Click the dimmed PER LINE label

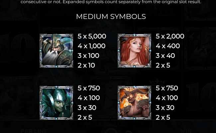(34, 131)
